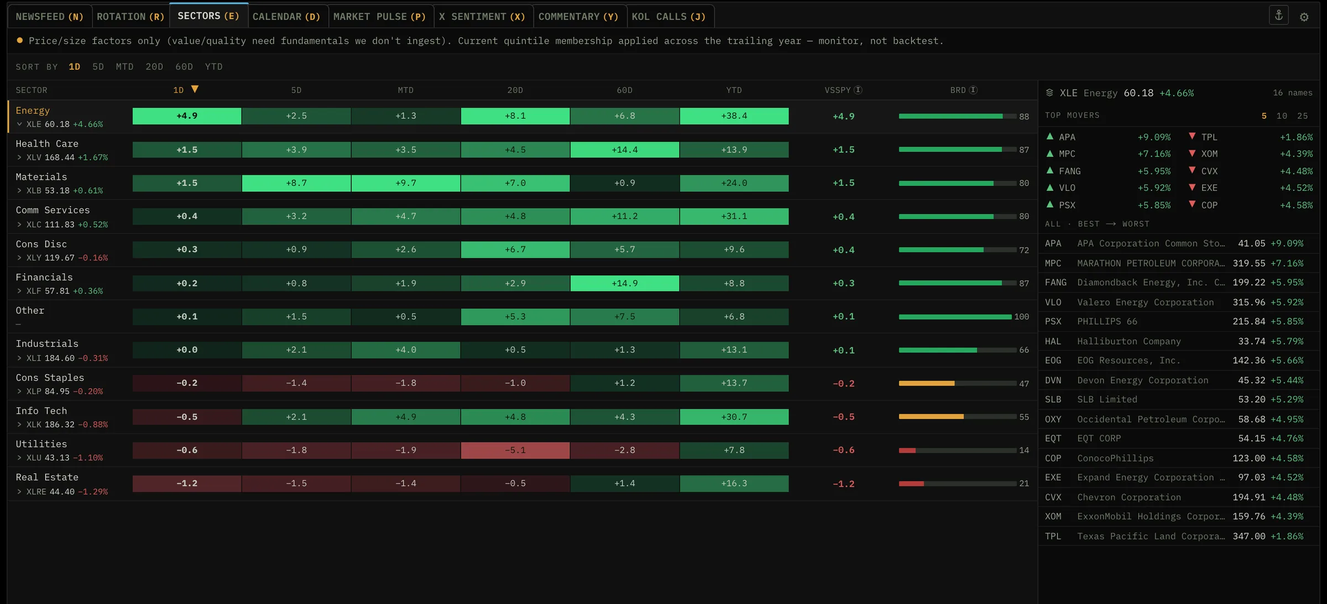Open settings gear icon
Viewport: 1327px width, 604px height.
(x=1304, y=17)
